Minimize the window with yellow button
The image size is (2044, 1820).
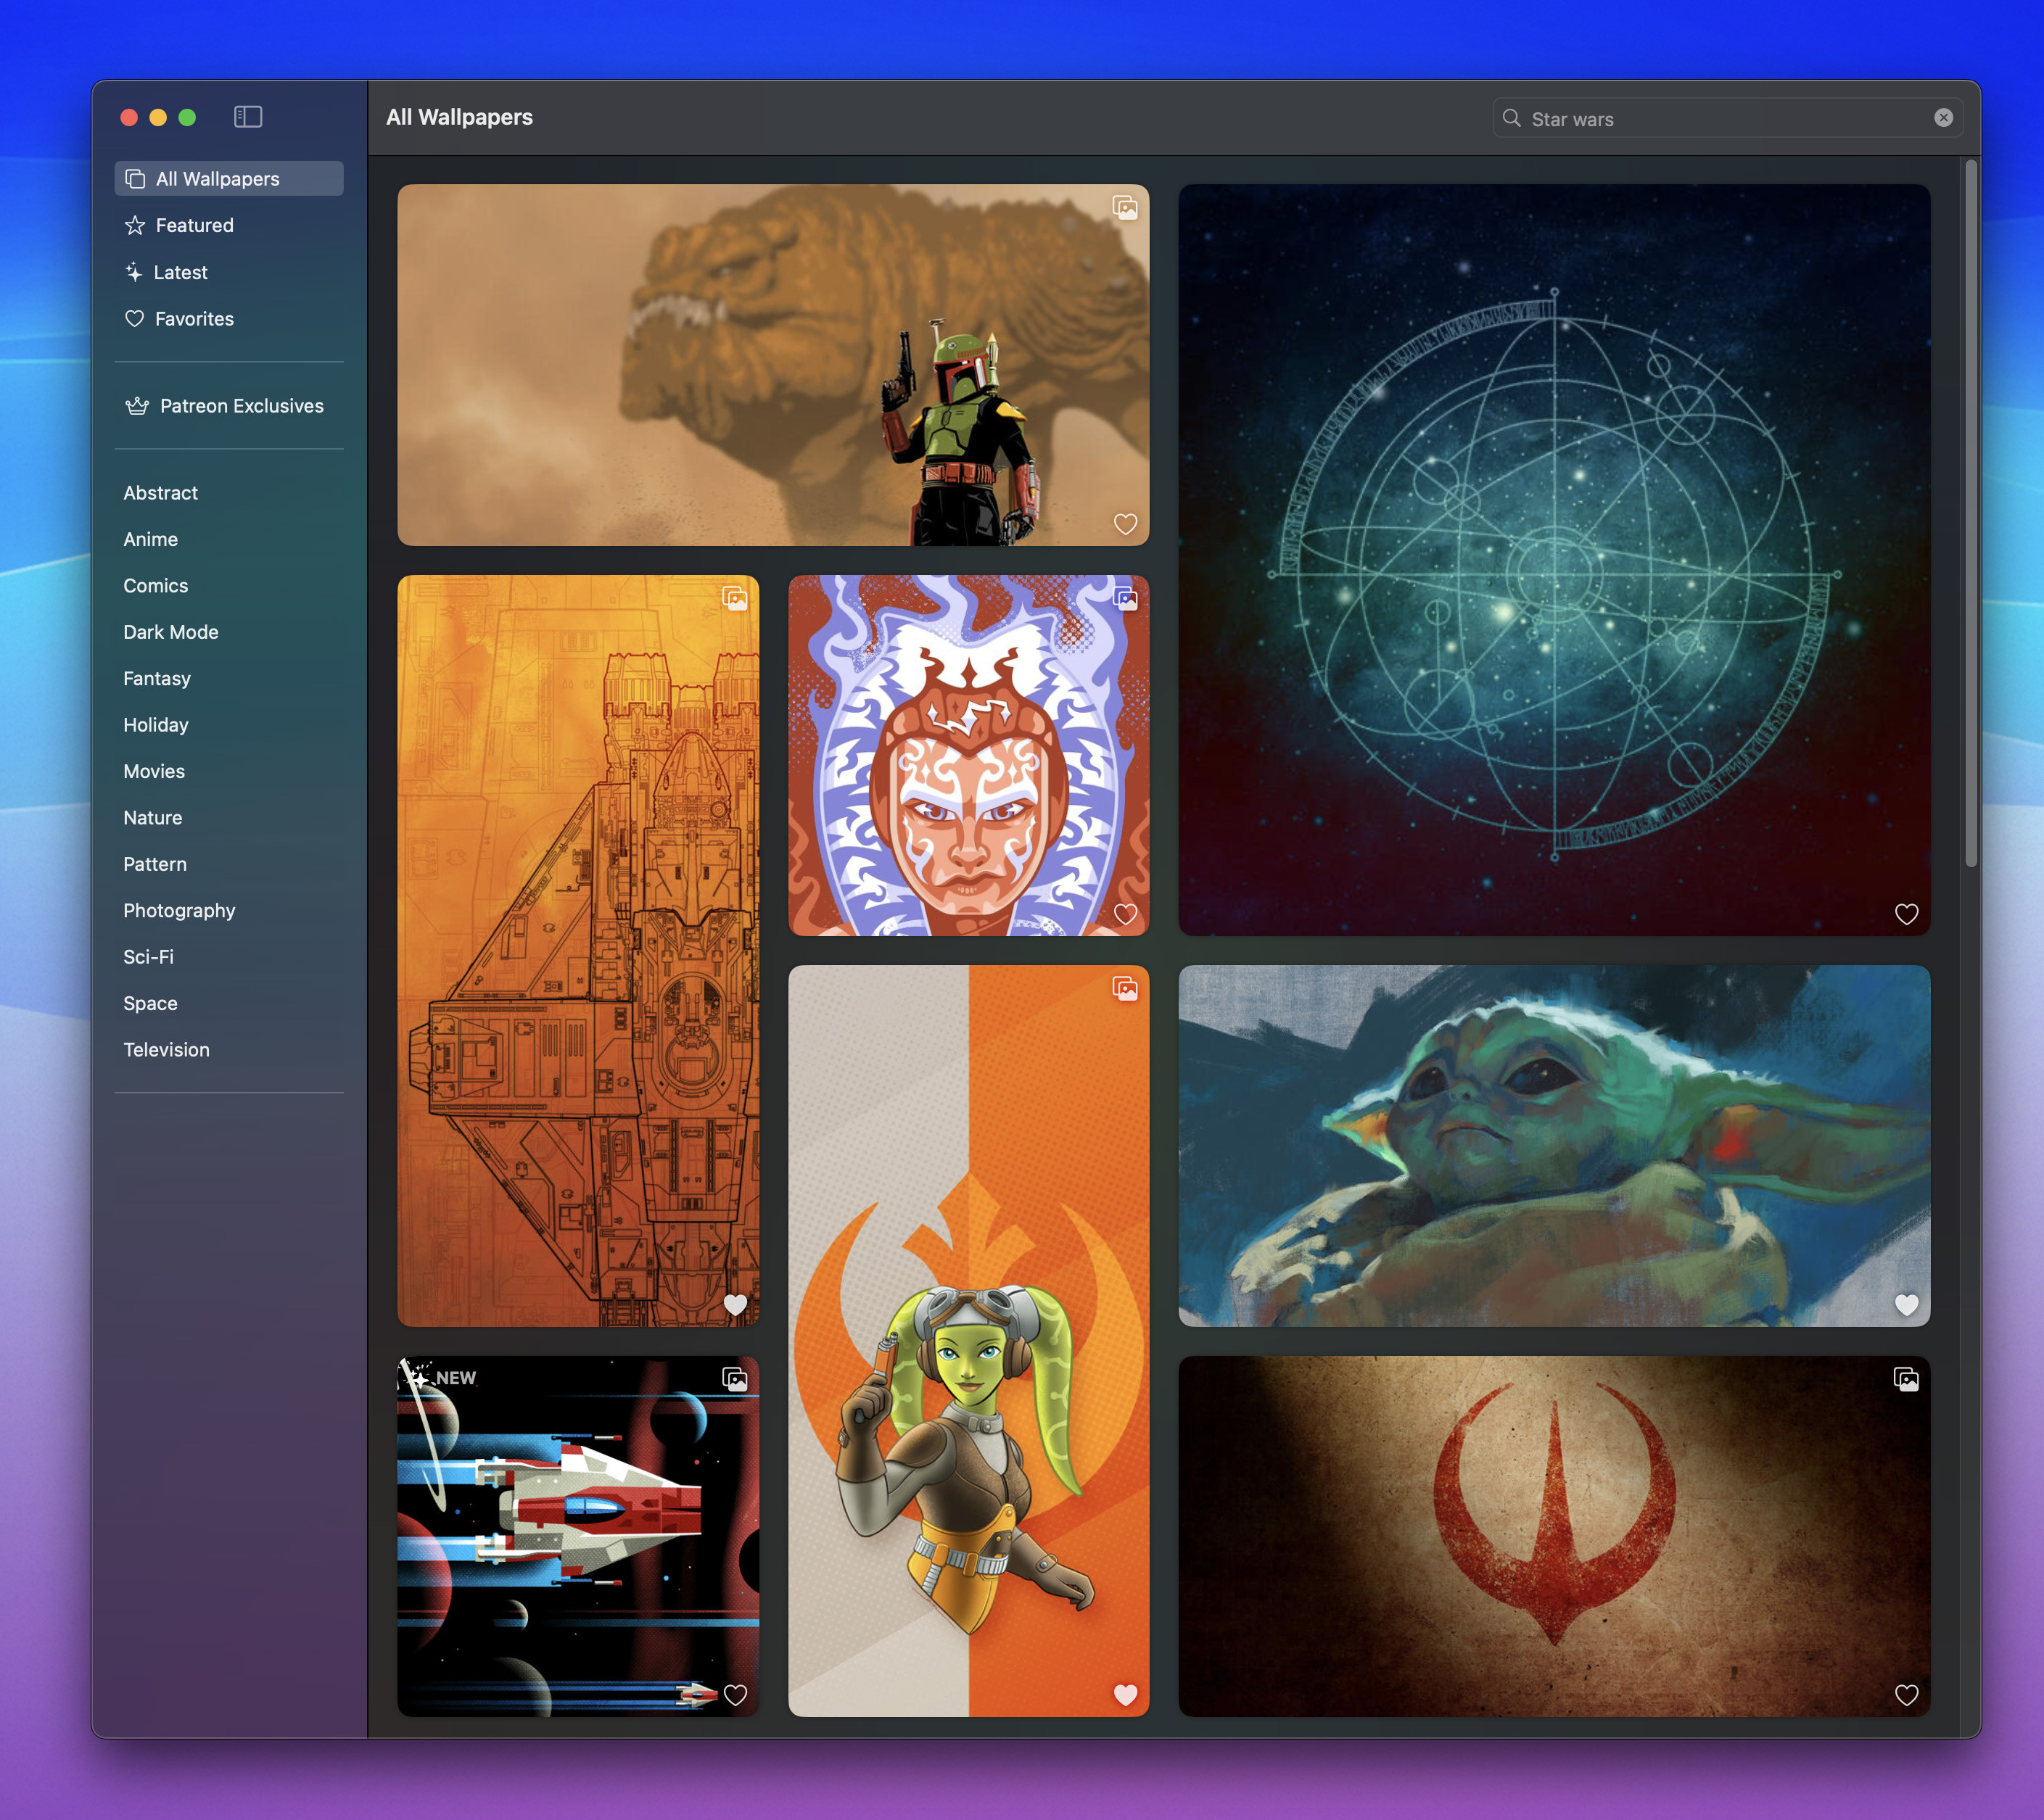tap(158, 117)
